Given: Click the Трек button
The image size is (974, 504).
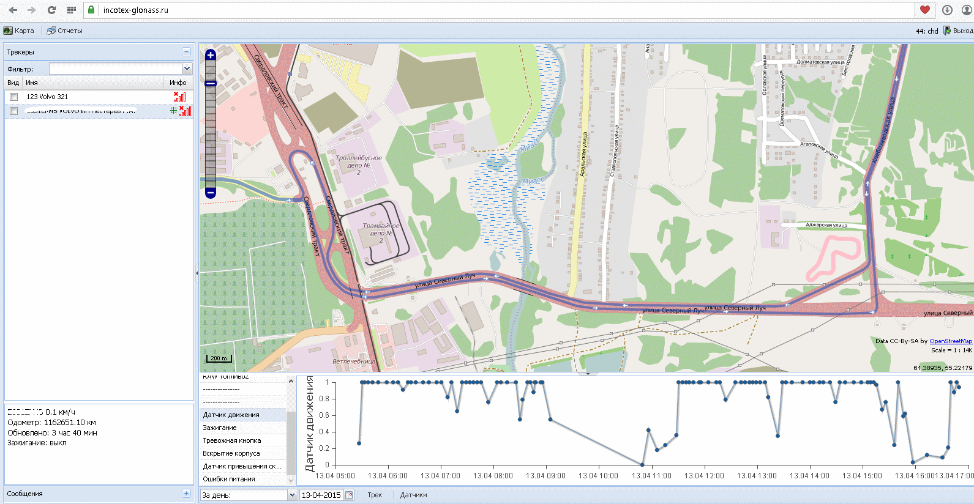Looking at the screenshot, I should (375, 495).
